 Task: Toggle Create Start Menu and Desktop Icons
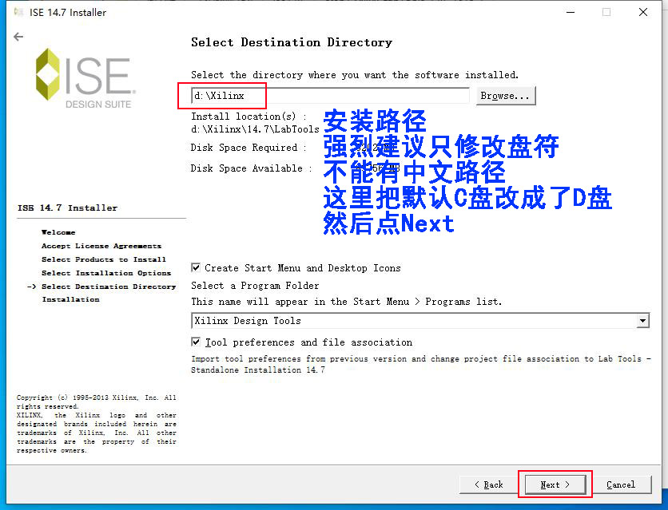point(197,268)
